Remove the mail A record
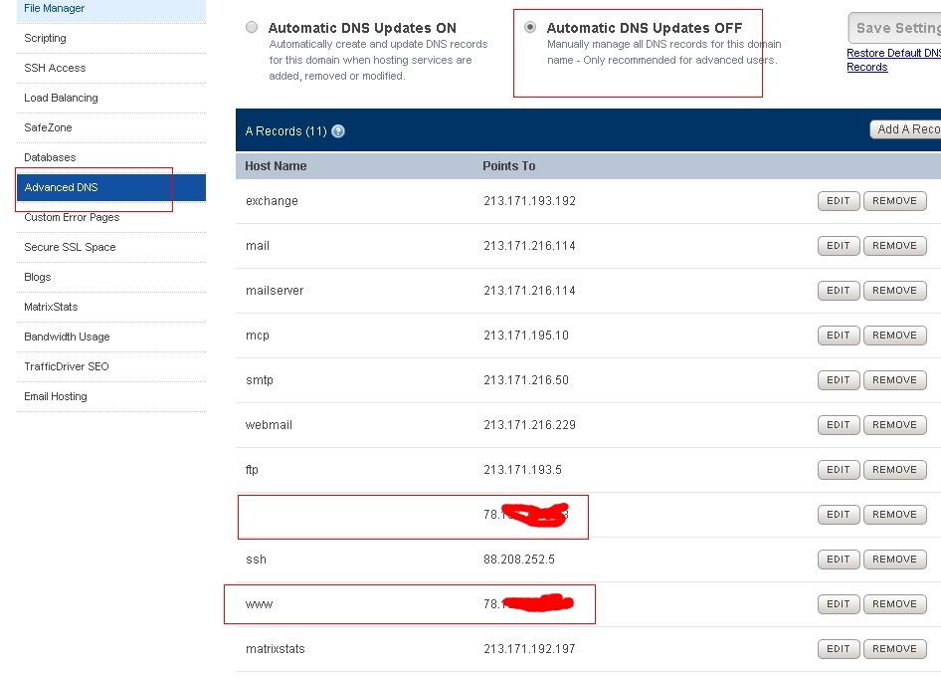Viewport: 941px width, 679px height. tap(895, 246)
